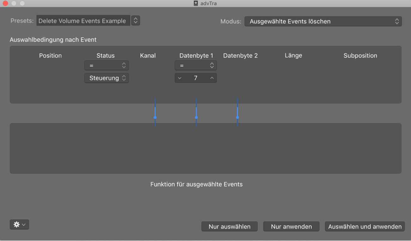Click the Datenbyte 2 column header

coord(240,56)
